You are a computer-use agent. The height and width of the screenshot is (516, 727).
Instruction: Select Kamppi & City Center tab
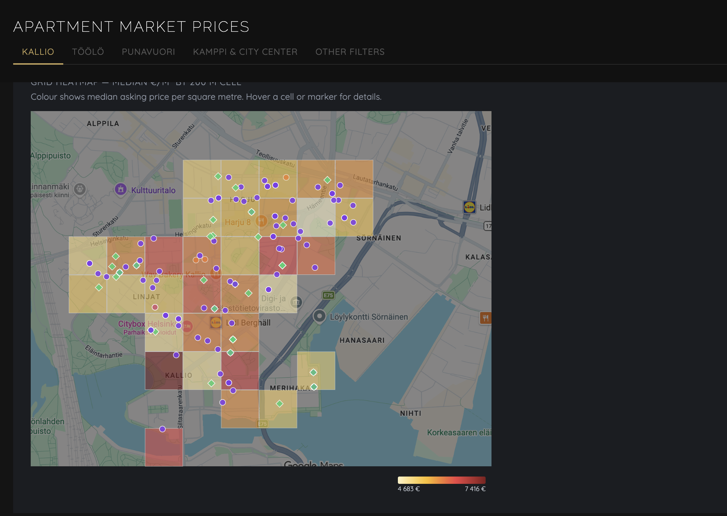tap(245, 52)
